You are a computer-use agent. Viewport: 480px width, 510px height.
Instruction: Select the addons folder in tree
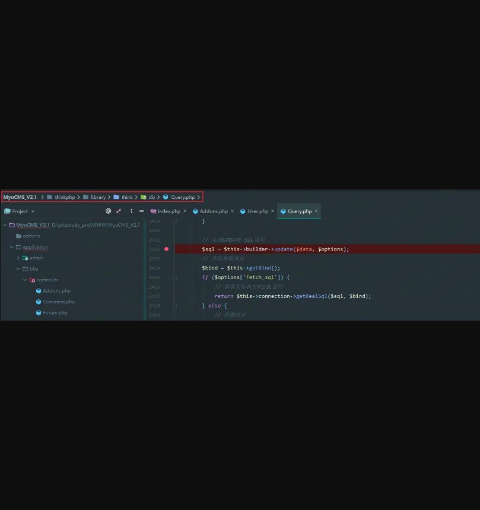[x=31, y=236]
